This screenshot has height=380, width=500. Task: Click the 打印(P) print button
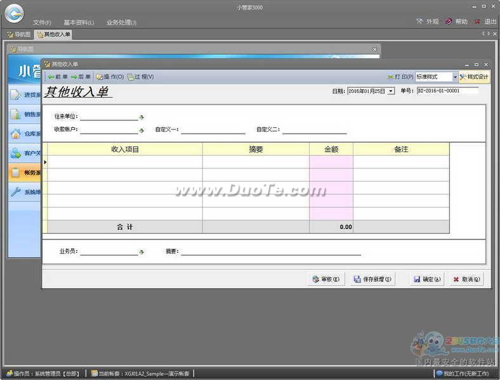pos(400,77)
